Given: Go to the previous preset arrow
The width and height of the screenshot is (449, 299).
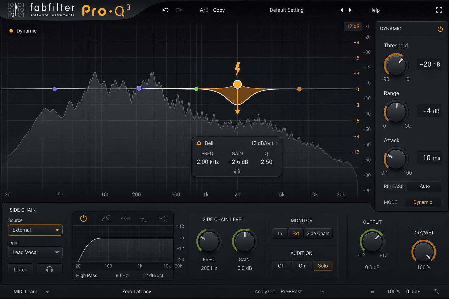Looking at the screenshot, I should tap(341, 10).
